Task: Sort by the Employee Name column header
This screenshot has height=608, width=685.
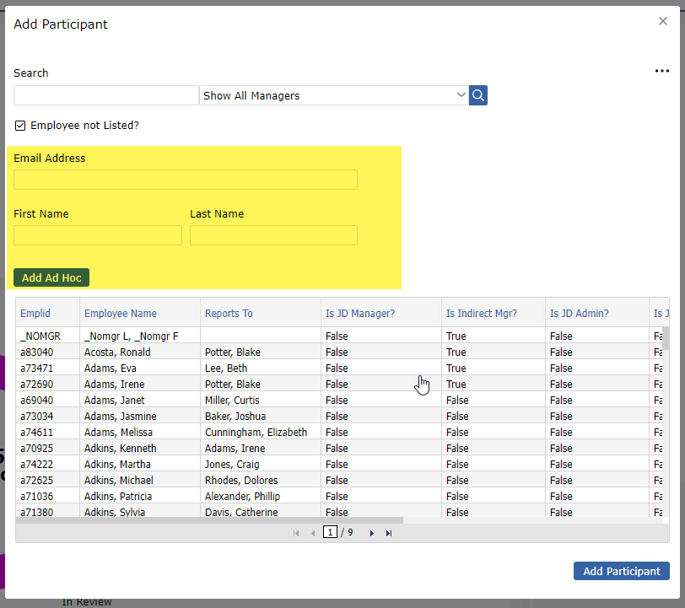Action: [121, 314]
